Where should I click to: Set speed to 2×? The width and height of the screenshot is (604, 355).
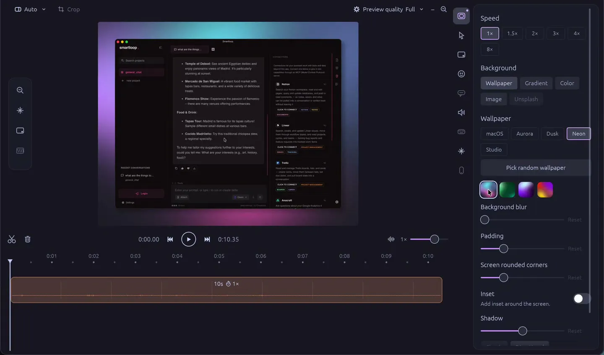click(535, 33)
